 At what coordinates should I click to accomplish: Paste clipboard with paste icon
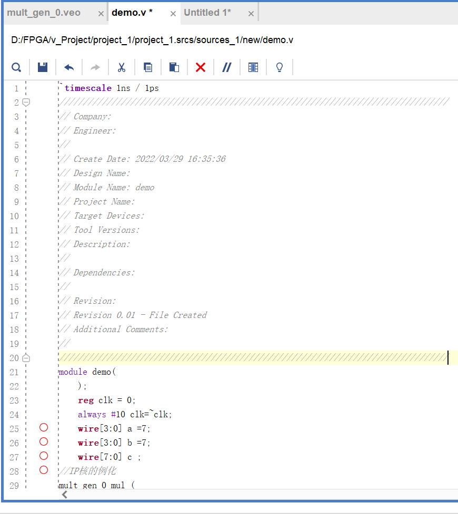click(174, 67)
